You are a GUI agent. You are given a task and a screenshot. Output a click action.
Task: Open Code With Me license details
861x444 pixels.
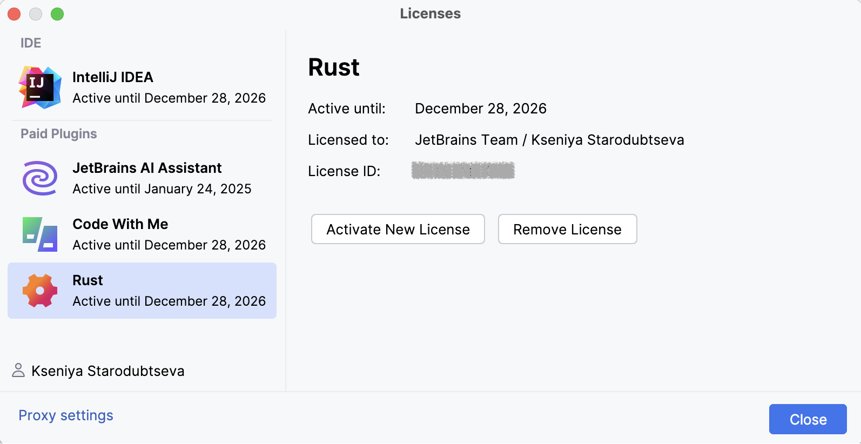click(169, 234)
